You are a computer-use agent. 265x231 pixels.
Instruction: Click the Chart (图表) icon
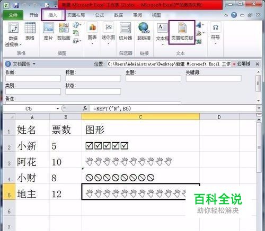pyautogui.click(x=92, y=28)
